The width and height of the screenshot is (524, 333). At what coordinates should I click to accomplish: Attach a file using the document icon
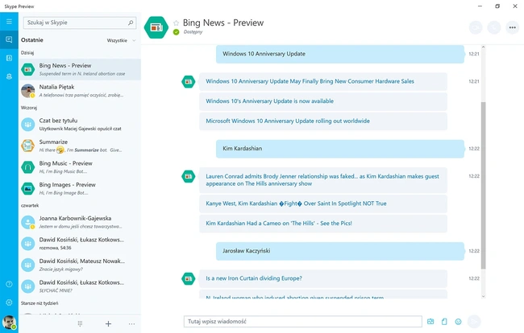coord(444,322)
